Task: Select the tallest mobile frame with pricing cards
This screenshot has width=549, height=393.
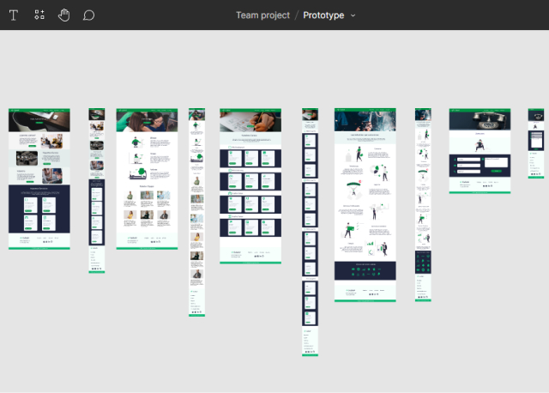Action: click(x=311, y=233)
